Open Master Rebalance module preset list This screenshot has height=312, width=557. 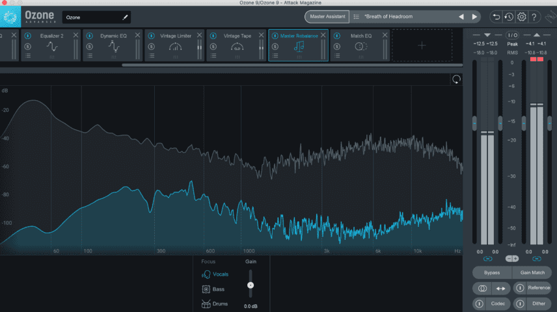click(x=275, y=56)
